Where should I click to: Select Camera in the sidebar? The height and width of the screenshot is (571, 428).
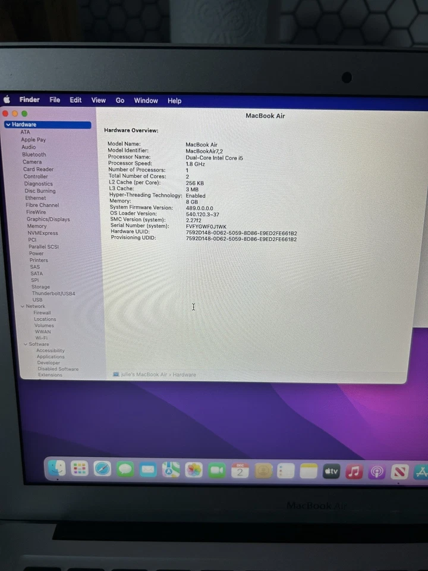32,162
